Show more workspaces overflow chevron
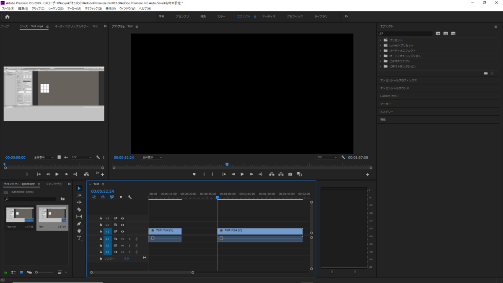503x283 pixels. 346,16
